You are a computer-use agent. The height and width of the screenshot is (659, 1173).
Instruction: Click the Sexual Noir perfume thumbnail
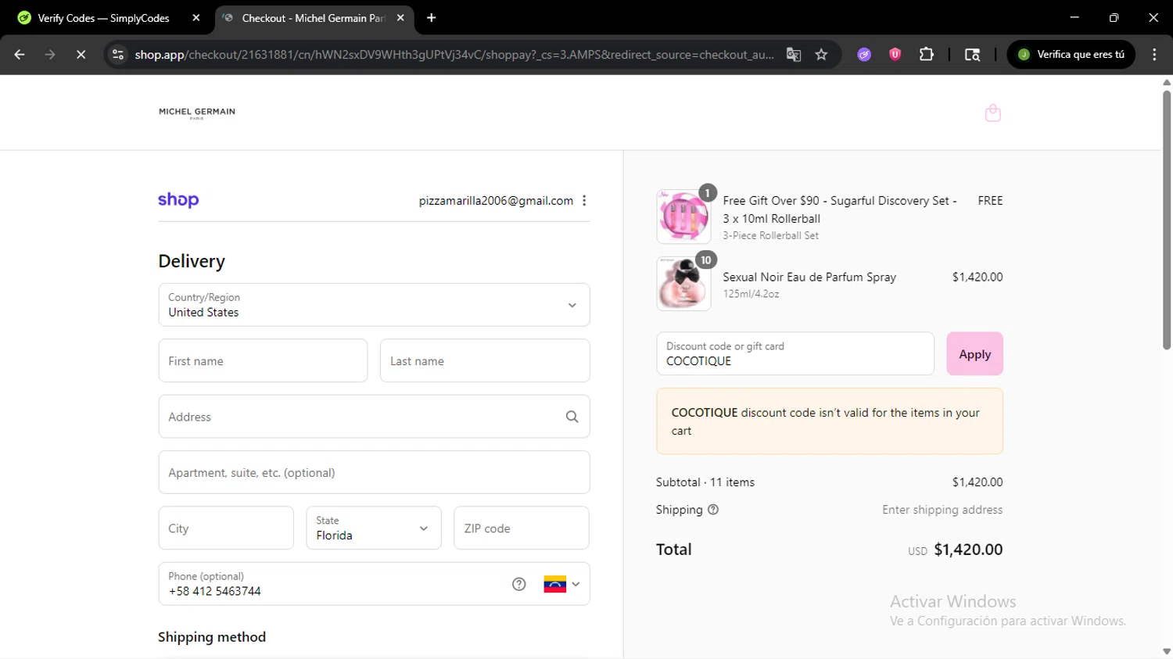coord(684,284)
